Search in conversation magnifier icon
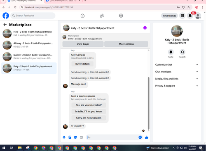The height and width of the screenshot is (151, 206). pos(183,52)
